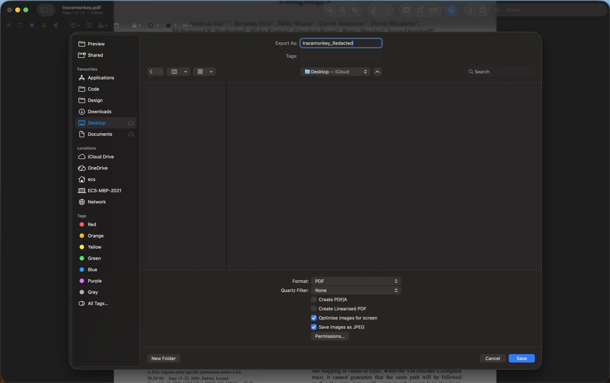Click the Rotate icon in Preview toolbar
The height and width of the screenshot is (383, 610).
point(420,10)
